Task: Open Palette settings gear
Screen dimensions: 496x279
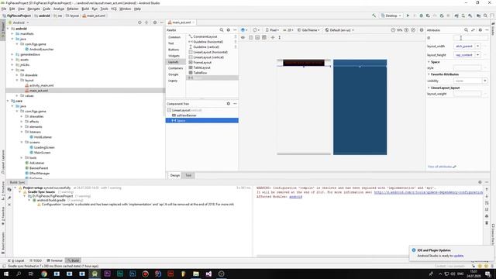Action: [x=229, y=30]
